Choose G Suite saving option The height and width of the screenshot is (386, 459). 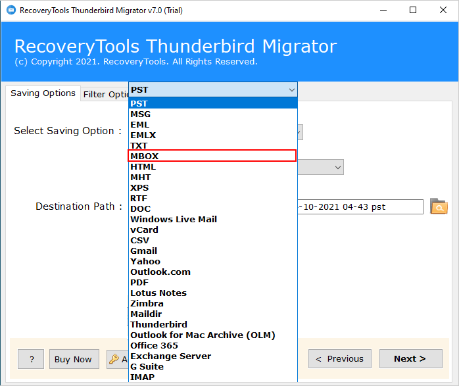pos(213,367)
